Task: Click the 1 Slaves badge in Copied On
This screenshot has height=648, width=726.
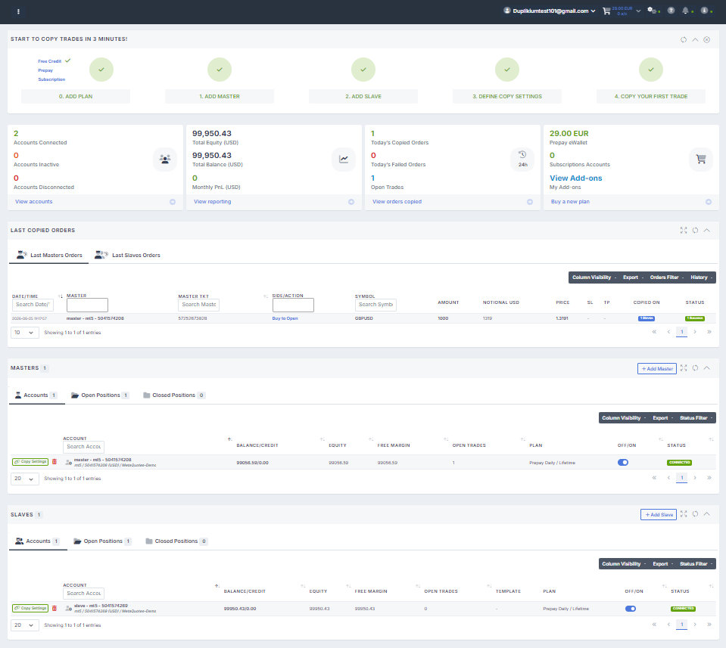Action: pos(647,318)
